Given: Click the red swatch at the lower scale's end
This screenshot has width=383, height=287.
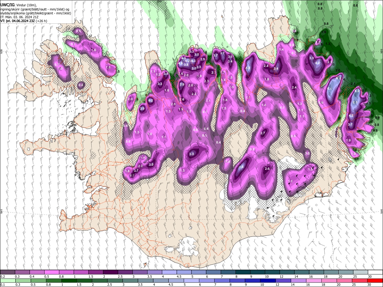Looking at the screenshot, I should (375, 280).
